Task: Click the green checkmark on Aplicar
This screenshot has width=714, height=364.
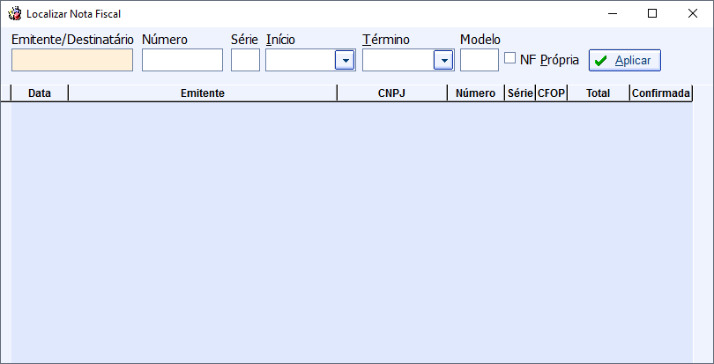Action: (x=601, y=61)
